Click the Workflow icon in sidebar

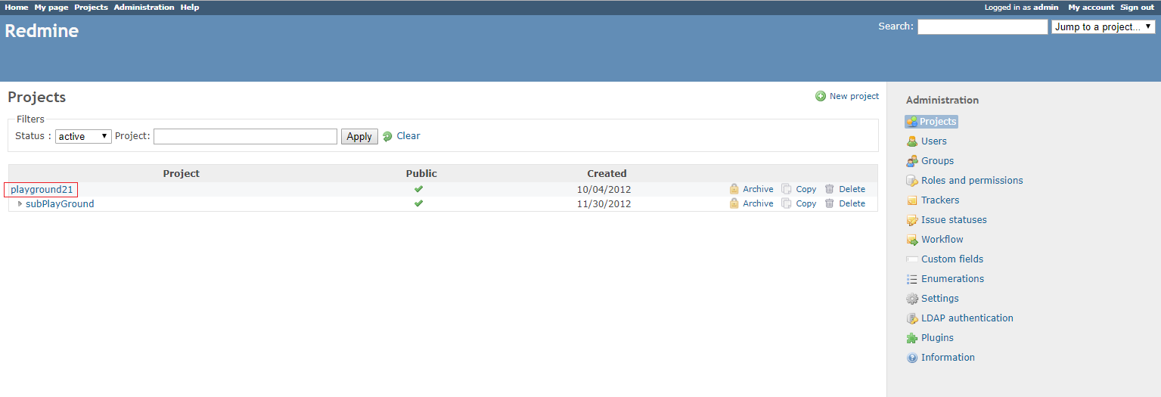(x=912, y=240)
